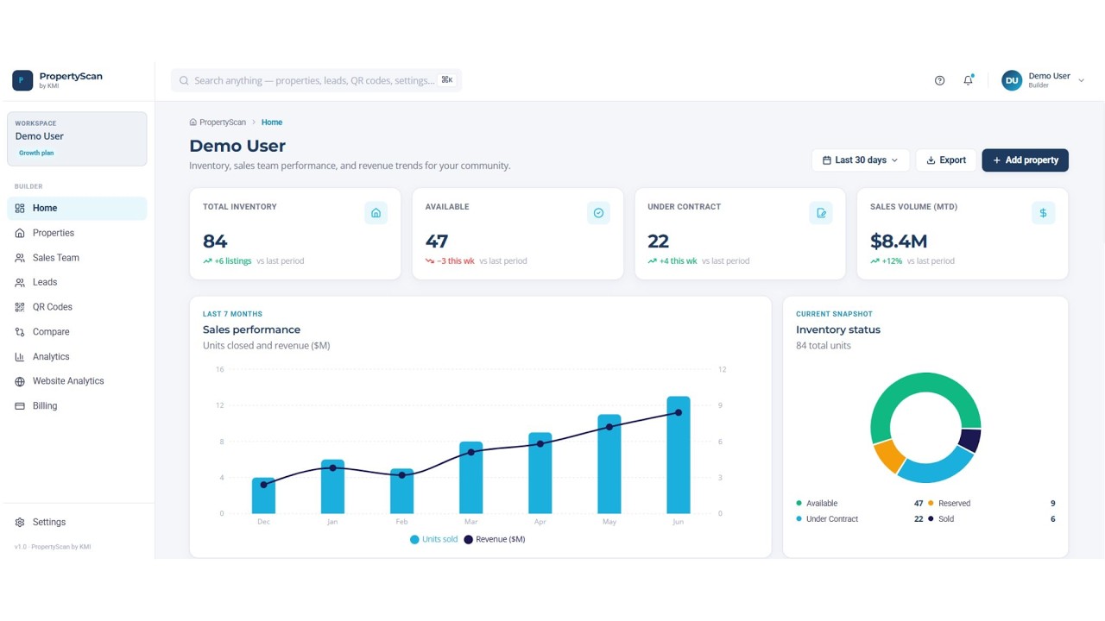Open Website Analytics menu item
Screen dimensions: 1105x621
77,381
